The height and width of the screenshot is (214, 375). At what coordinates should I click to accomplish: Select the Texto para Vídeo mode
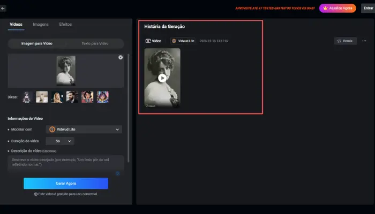(x=95, y=43)
